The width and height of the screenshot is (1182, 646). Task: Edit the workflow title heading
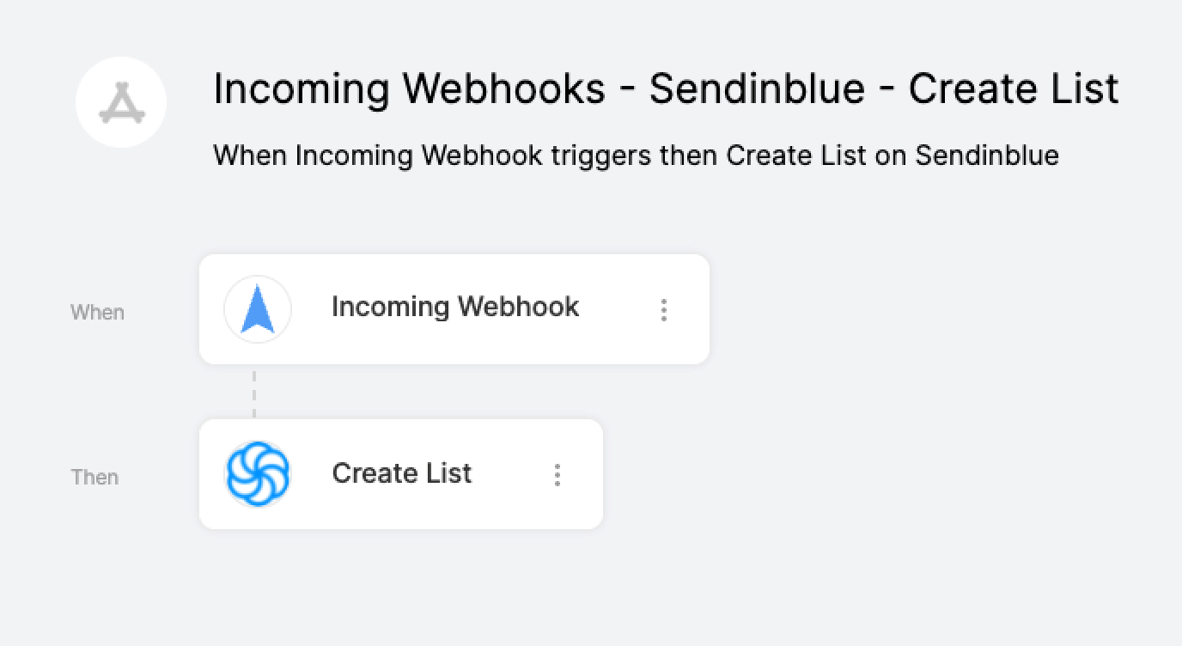(x=667, y=88)
